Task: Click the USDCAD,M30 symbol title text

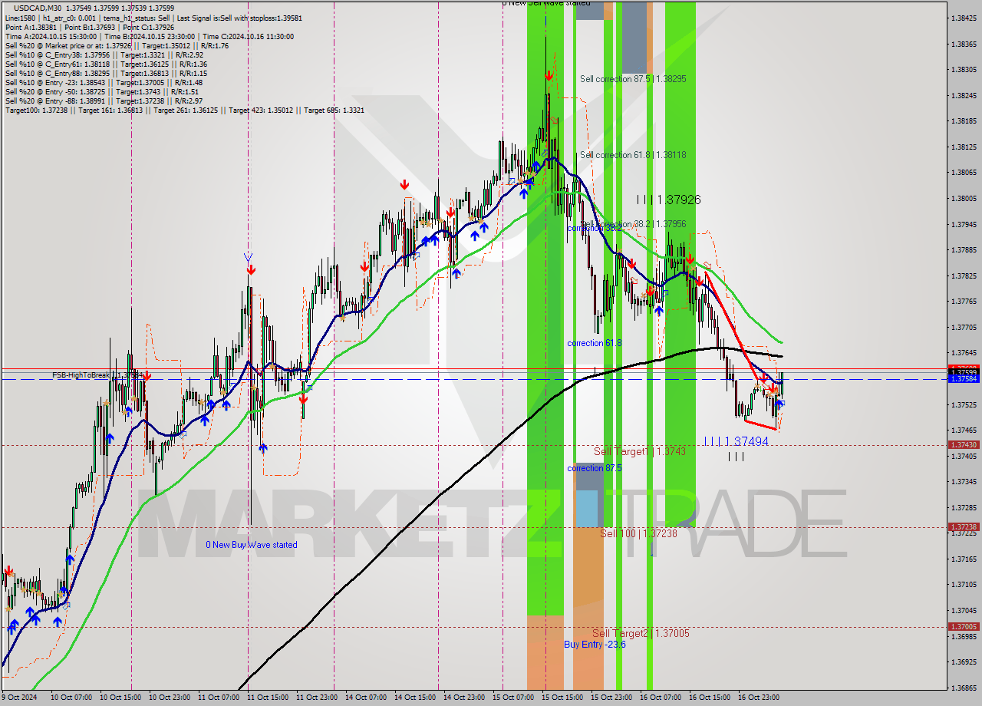Action: 39,8
